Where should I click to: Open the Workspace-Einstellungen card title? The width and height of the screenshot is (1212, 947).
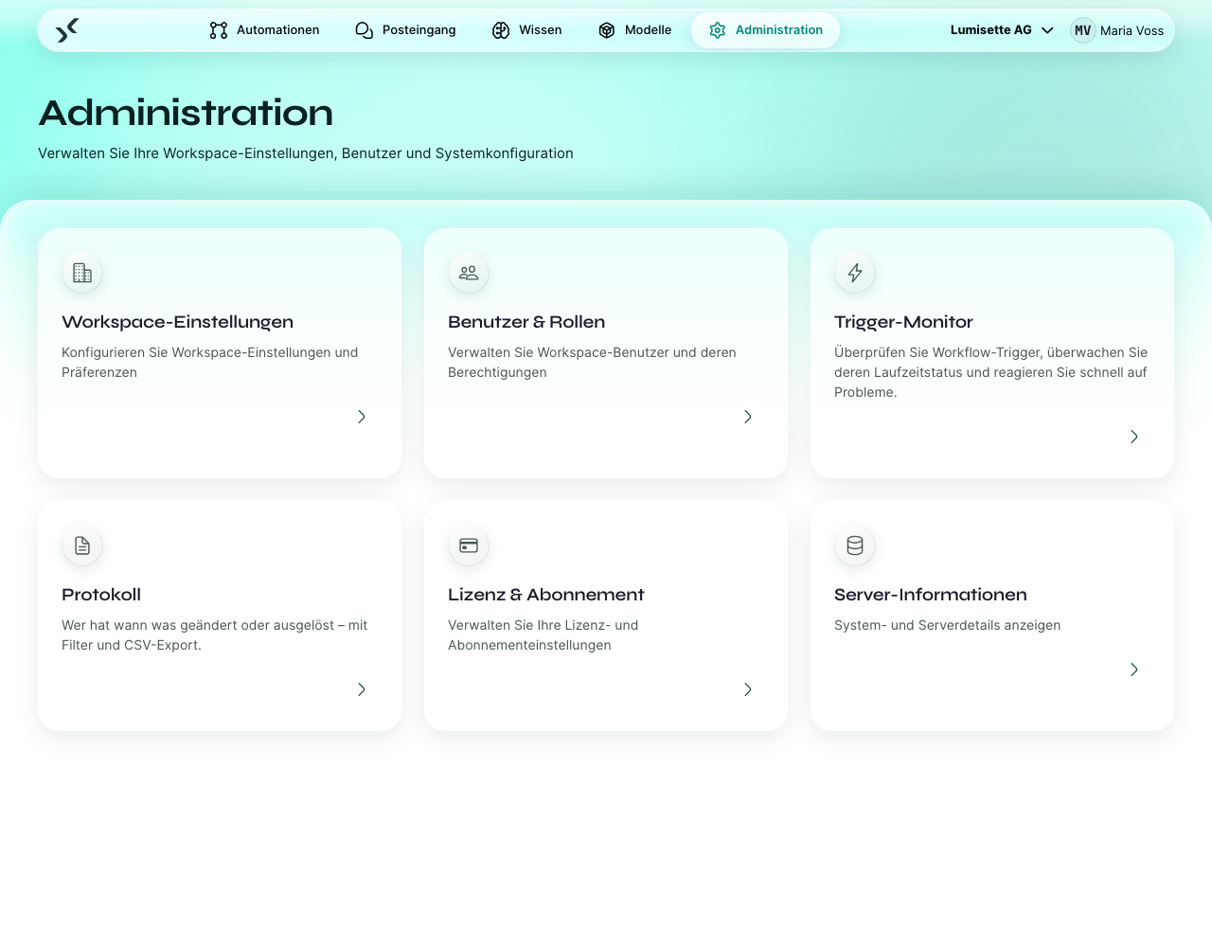(177, 322)
